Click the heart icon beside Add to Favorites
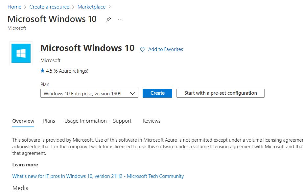303x193 pixels. coord(143,50)
